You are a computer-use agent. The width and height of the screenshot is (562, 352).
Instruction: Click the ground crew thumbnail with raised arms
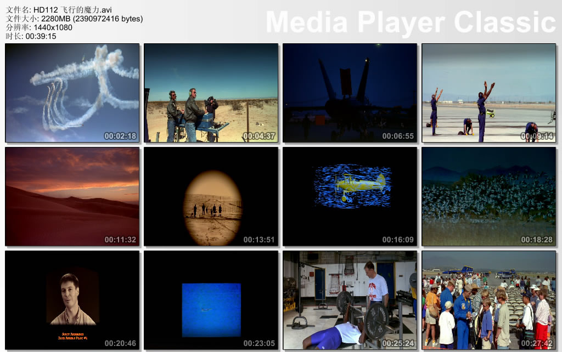pos(488,93)
